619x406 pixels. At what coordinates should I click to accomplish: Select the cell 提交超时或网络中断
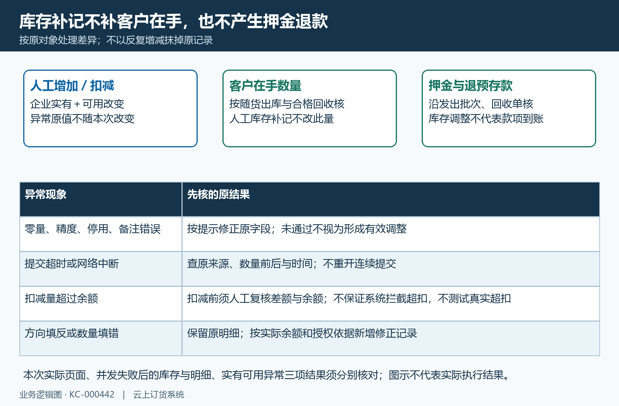[101, 269]
